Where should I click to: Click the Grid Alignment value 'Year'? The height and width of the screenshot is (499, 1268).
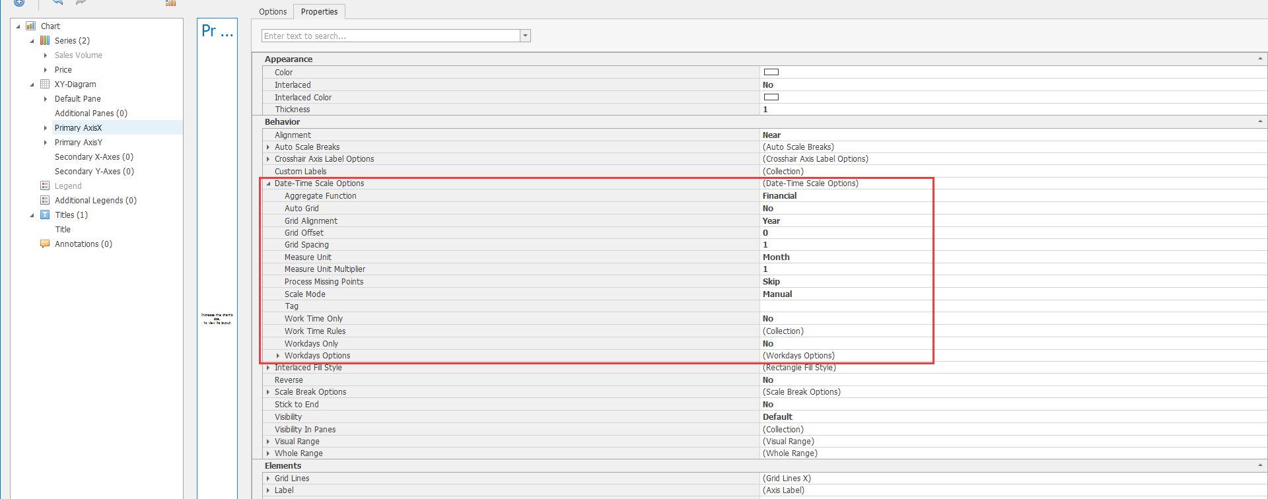click(771, 221)
